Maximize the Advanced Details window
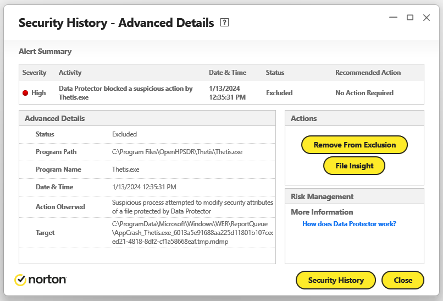 pos(410,18)
